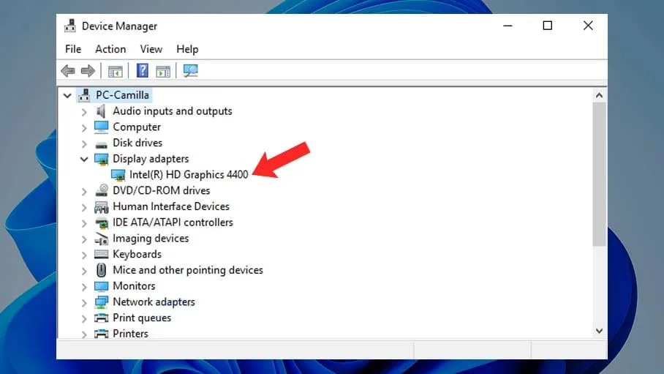Click the Device Manager title bar icon
Screen dimensions: 664x374
click(70, 26)
